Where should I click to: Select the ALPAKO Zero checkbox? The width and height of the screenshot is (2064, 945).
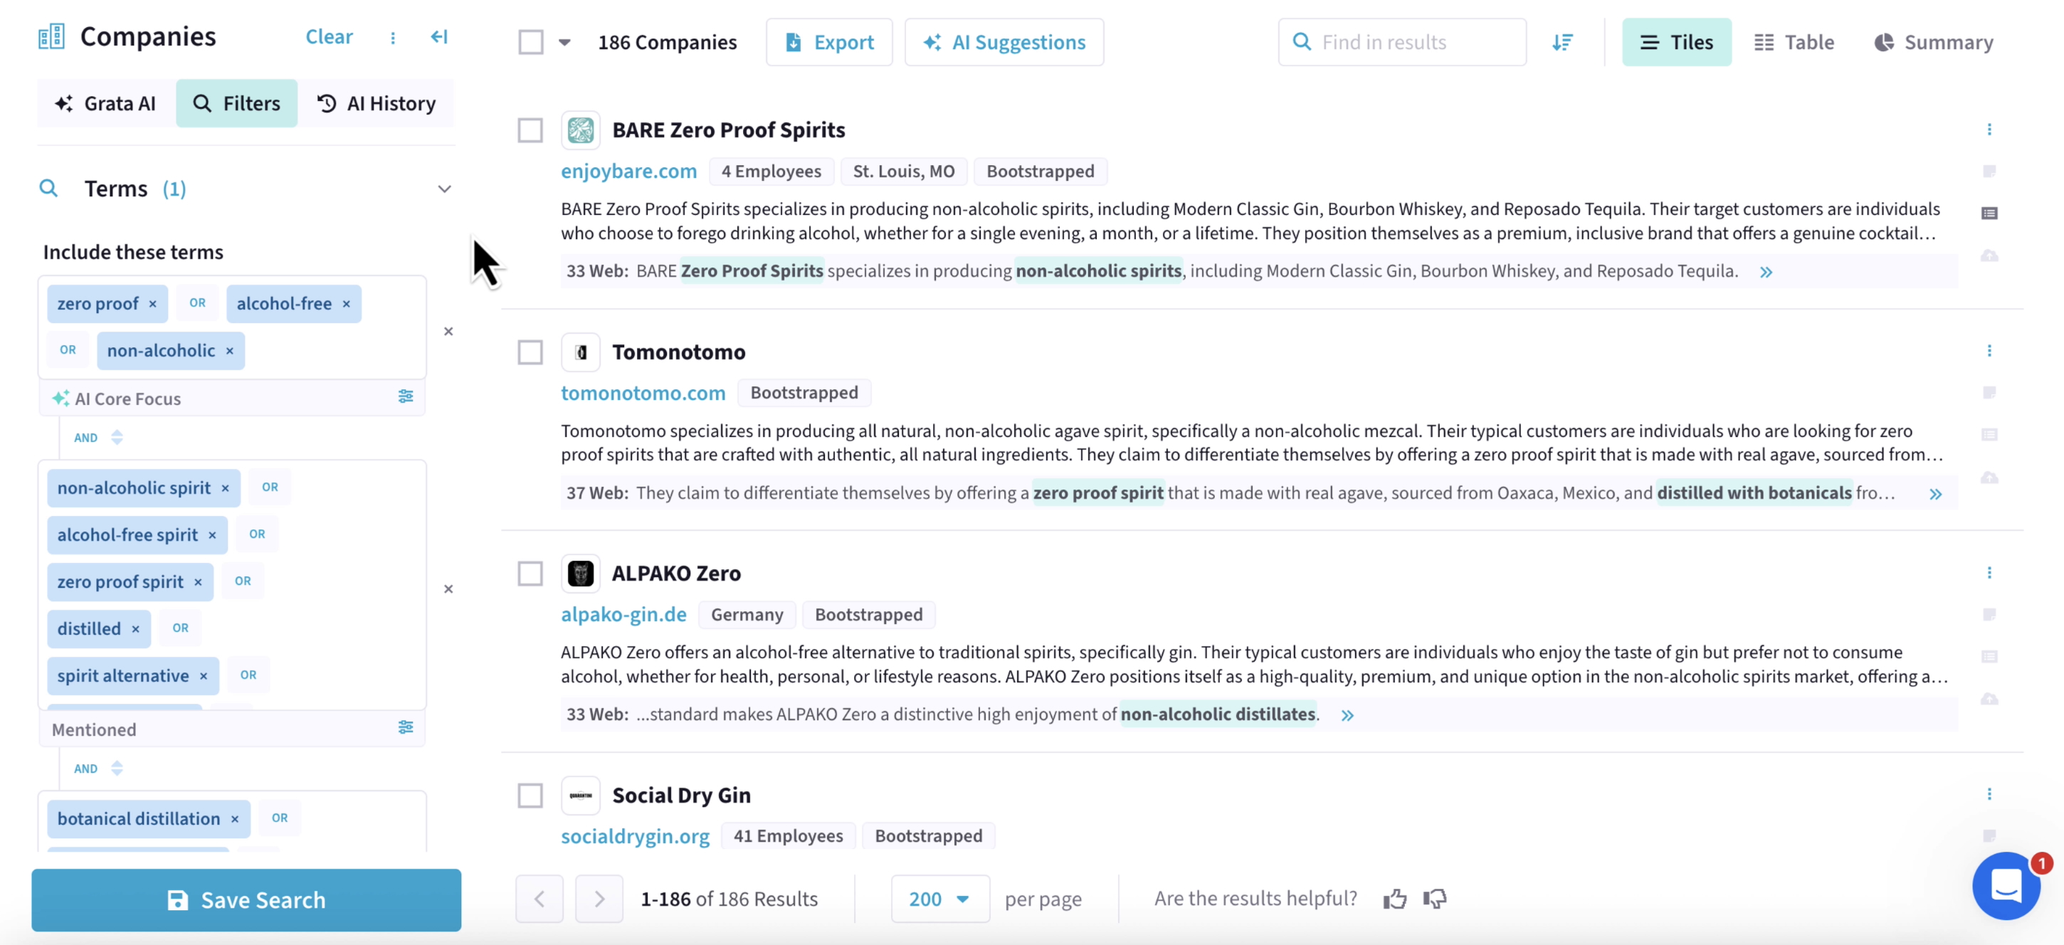click(530, 574)
